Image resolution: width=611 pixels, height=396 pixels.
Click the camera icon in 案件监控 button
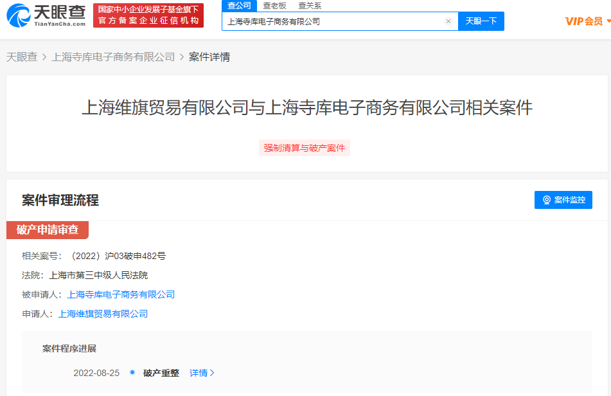[547, 200]
